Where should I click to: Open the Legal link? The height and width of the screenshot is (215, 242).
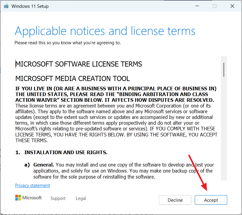pyautogui.click(x=81, y=198)
